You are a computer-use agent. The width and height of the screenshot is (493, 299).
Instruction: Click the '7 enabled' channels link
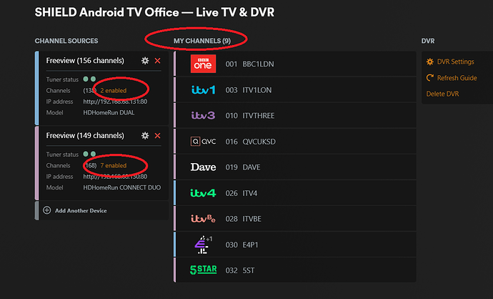point(113,165)
